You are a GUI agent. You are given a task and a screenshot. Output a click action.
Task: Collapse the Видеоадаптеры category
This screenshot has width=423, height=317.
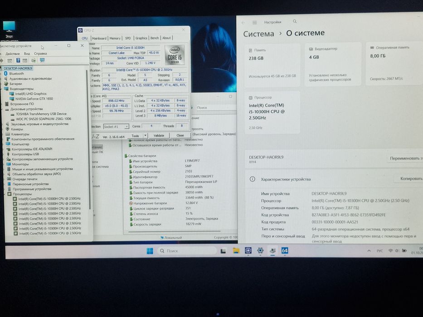pyautogui.click(x=1, y=89)
